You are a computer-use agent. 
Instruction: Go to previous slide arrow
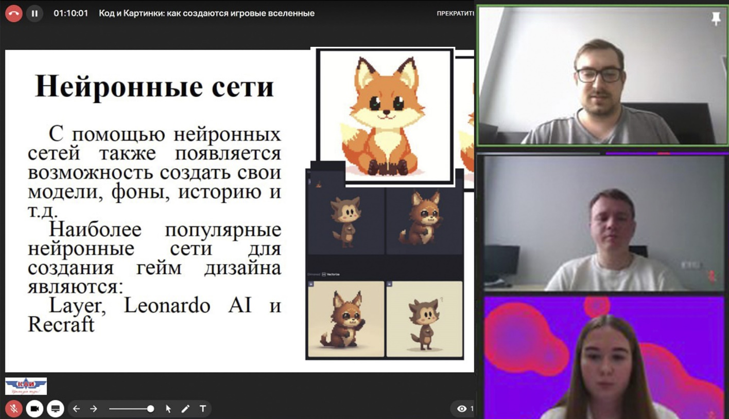coord(76,409)
